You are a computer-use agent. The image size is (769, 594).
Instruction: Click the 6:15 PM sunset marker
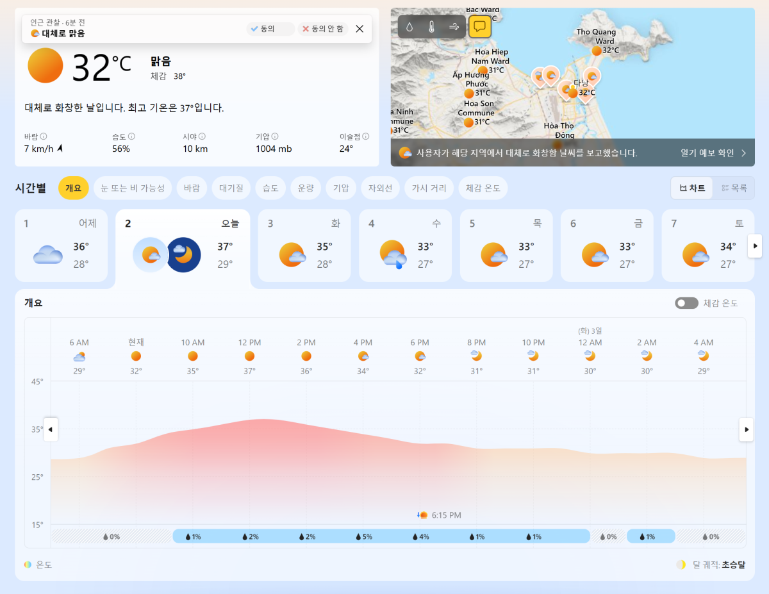coord(439,515)
